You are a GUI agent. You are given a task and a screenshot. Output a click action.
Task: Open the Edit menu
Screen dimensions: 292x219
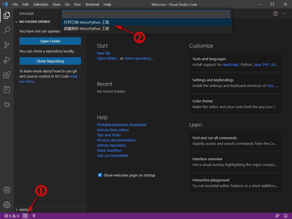pyautogui.click(x=25, y=4)
